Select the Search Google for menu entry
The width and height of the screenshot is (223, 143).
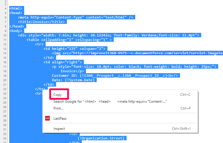tap(120, 102)
